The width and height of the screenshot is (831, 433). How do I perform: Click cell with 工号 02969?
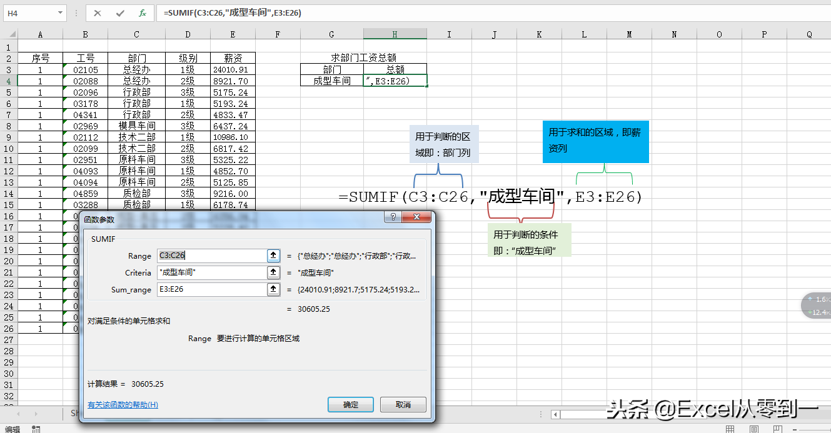pos(85,126)
